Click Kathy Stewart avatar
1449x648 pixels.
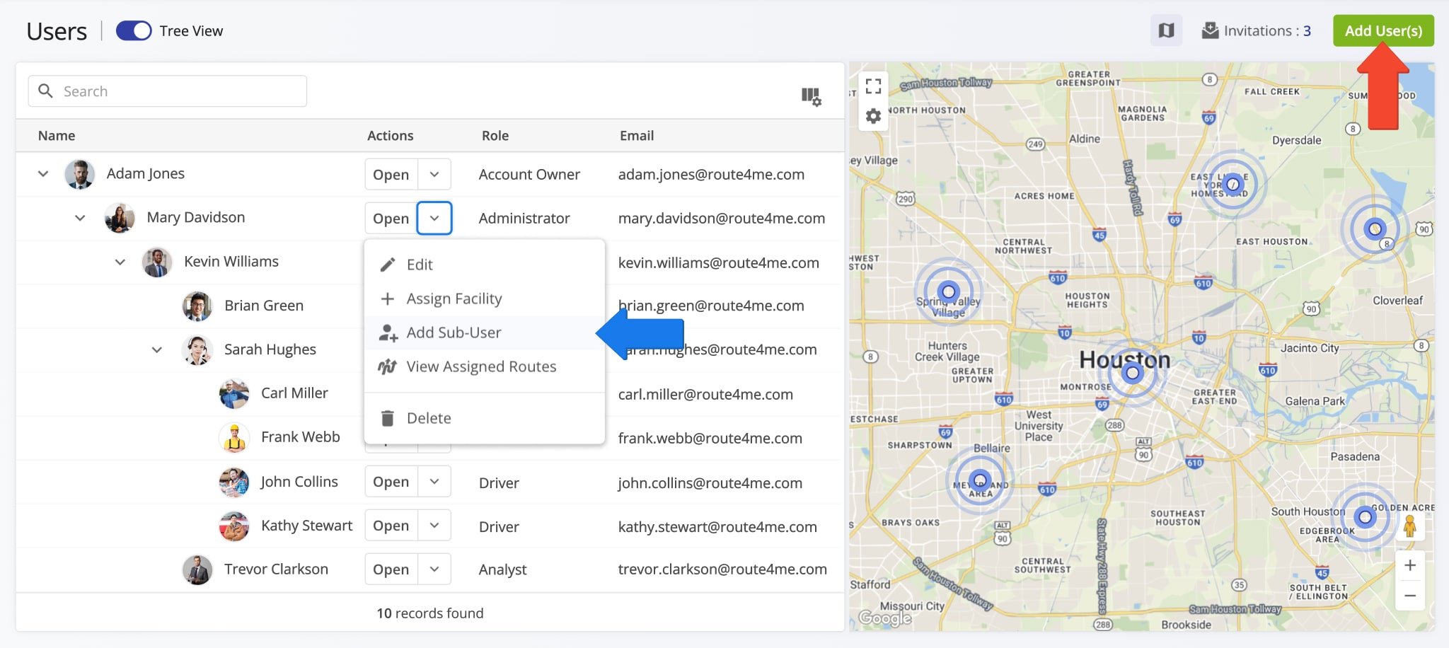click(x=234, y=526)
